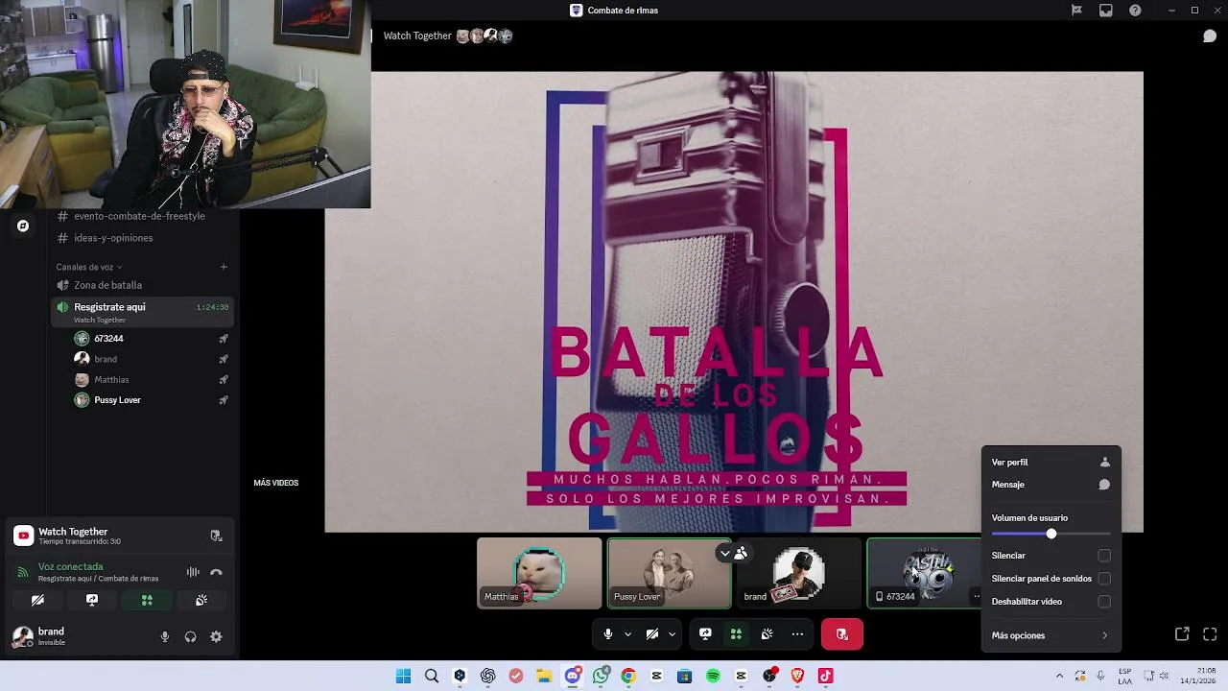
Task: Open the brand participant tile
Action: pos(798,573)
